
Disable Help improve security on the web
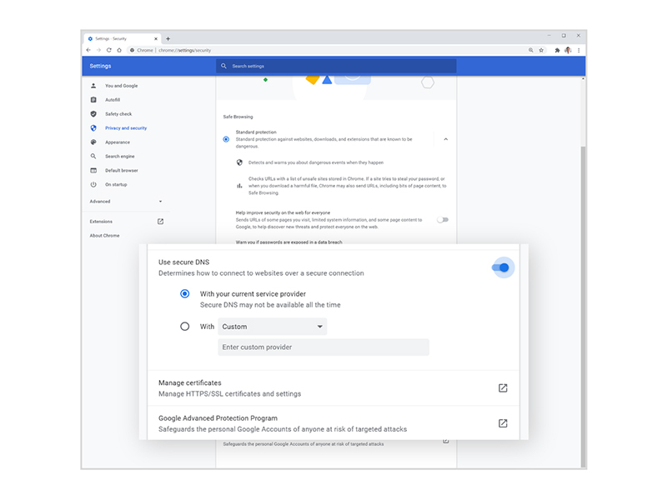click(x=443, y=217)
